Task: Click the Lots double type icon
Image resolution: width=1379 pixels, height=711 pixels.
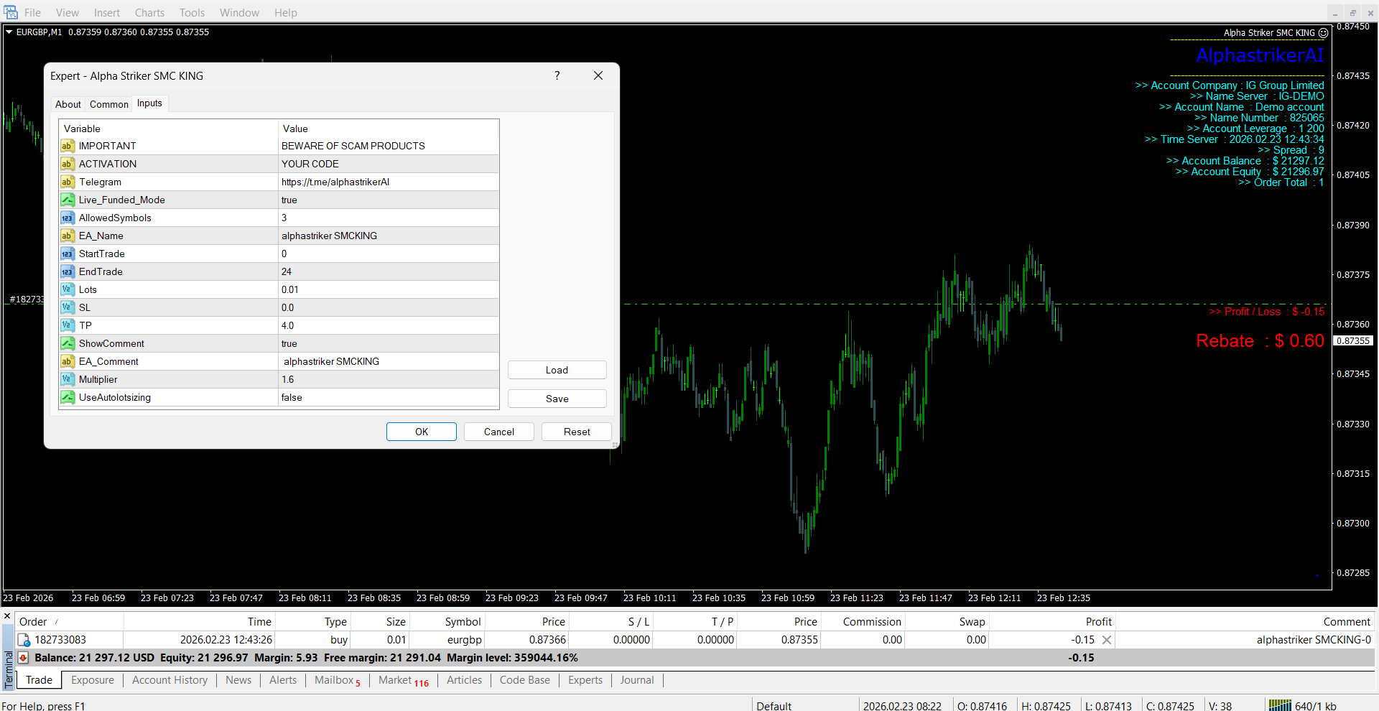Action: click(68, 289)
